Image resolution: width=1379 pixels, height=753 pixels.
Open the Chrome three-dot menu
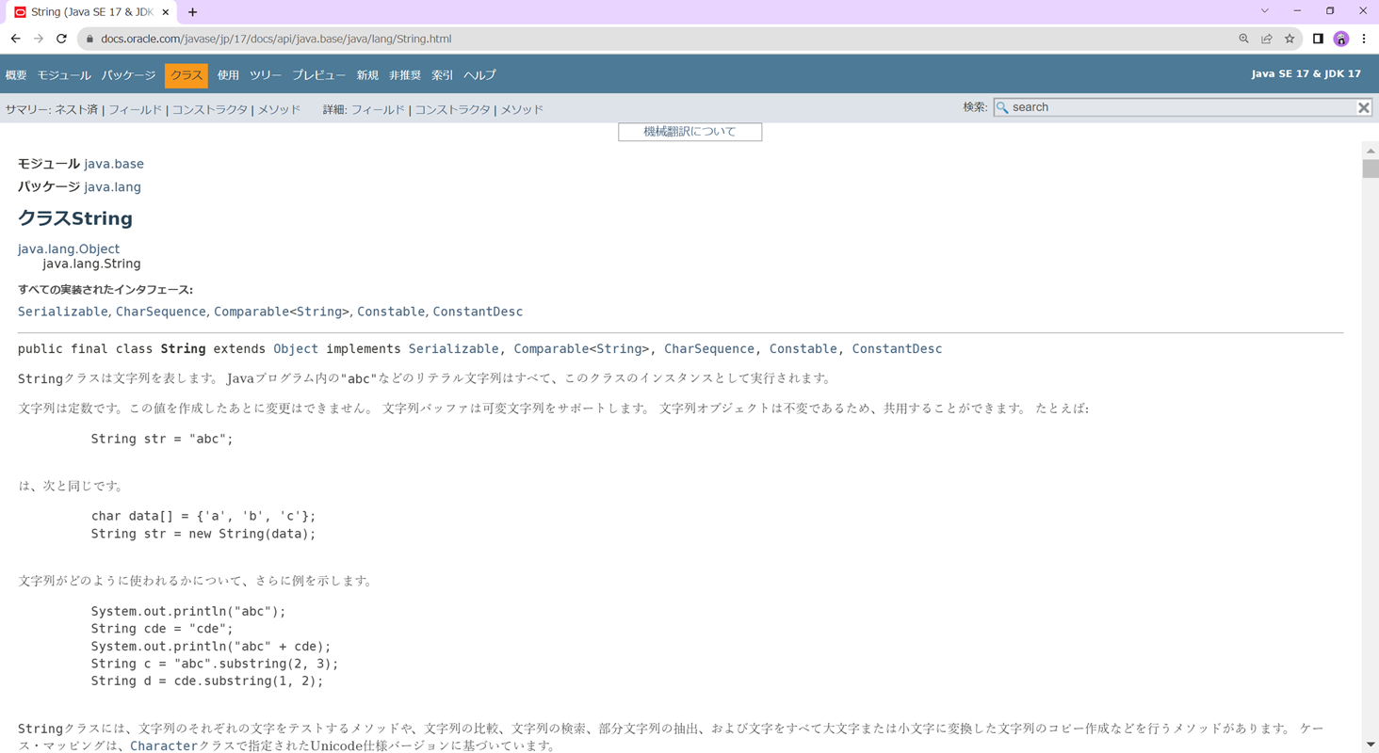[x=1363, y=39]
